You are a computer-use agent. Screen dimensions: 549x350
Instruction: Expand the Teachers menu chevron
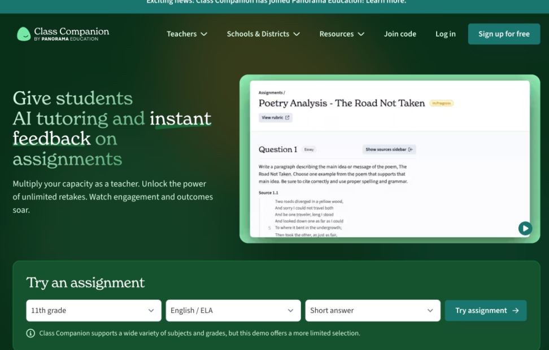click(204, 34)
